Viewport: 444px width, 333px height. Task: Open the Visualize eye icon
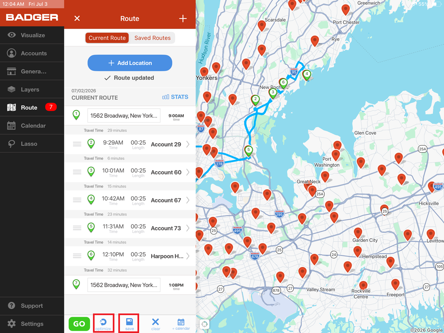(12, 35)
